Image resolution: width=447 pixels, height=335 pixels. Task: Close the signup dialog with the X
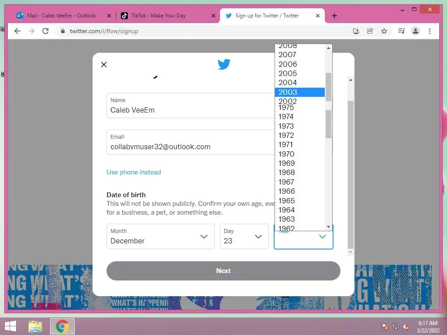[104, 65]
